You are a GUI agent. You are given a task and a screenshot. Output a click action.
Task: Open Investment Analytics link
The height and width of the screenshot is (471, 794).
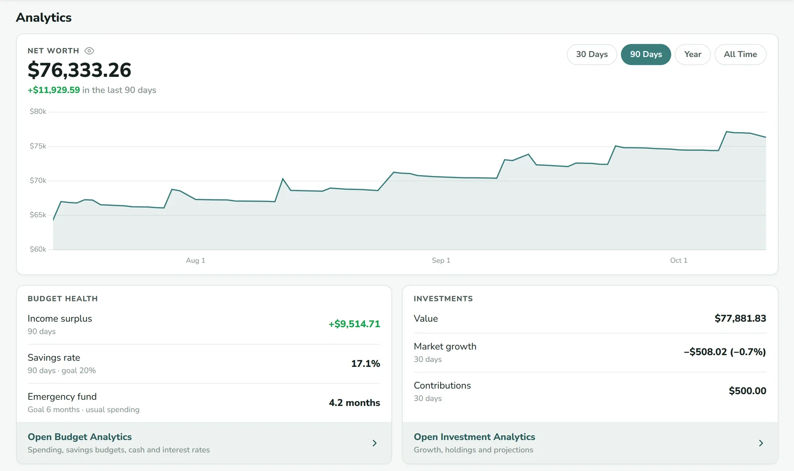point(590,443)
